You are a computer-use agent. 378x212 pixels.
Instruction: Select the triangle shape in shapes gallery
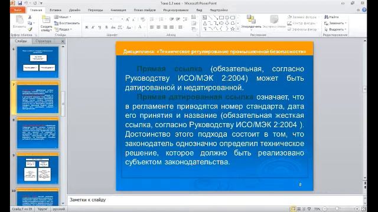205,24
